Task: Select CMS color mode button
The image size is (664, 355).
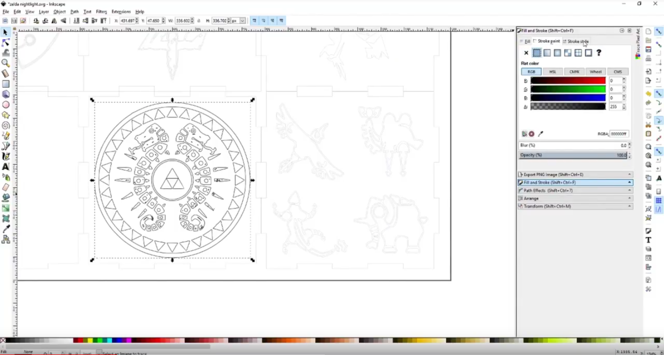Action: pos(618,72)
